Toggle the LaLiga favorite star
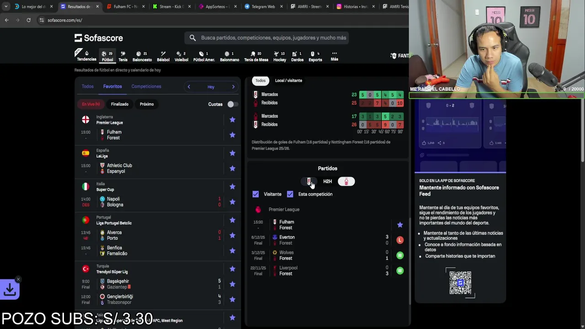This screenshot has width=585, height=329. click(232, 153)
